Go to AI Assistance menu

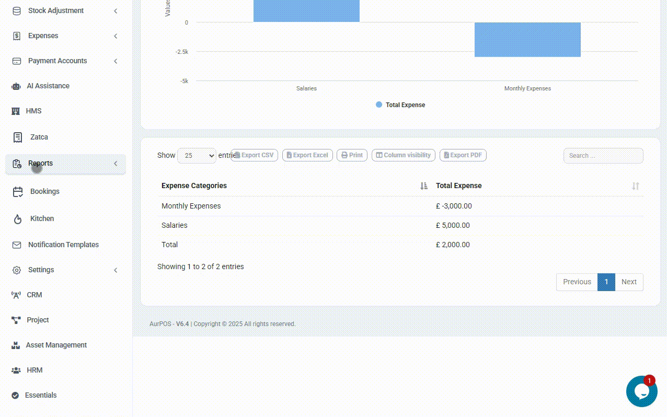click(x=65, y=86)
